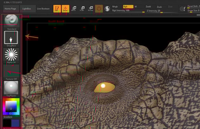Click the circular gizmo icon after Rotate

99,9
